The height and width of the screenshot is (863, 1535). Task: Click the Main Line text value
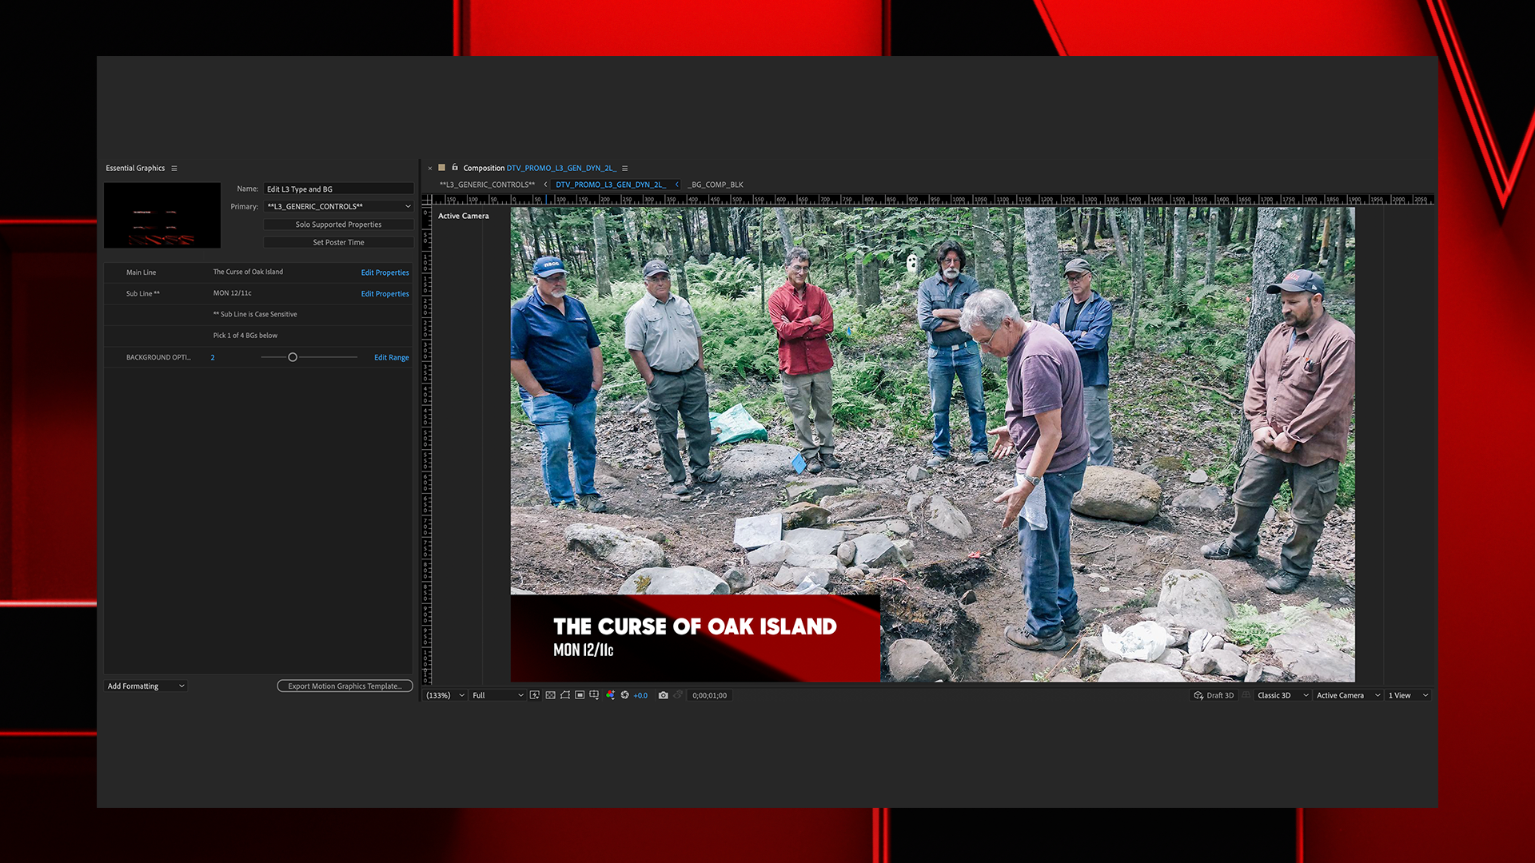point(248,272)
